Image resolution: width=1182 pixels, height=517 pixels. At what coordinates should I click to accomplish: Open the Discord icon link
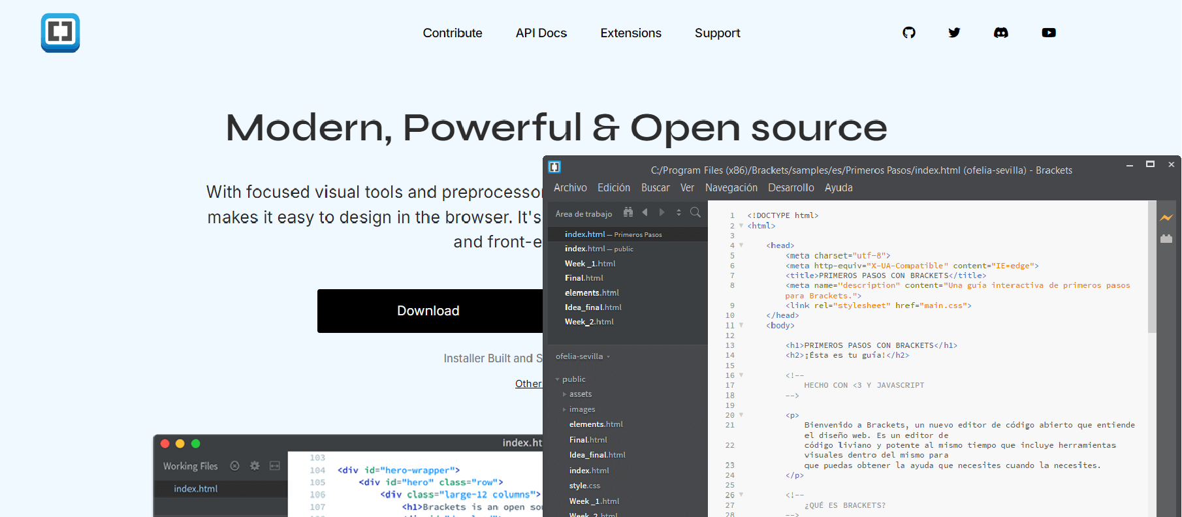click(1001, 33)
